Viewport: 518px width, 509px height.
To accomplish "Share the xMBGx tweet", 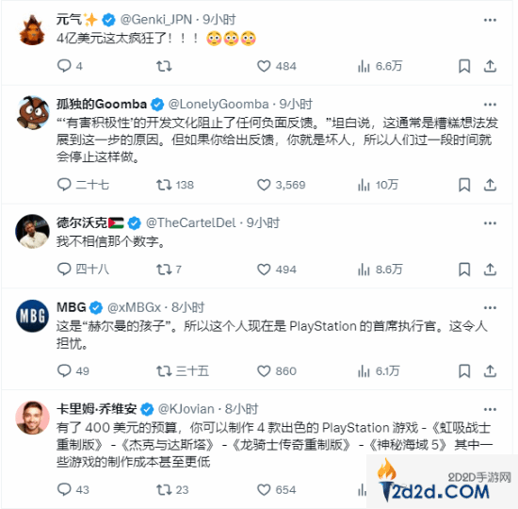I will pyautogui.click(x=490, y=370).
